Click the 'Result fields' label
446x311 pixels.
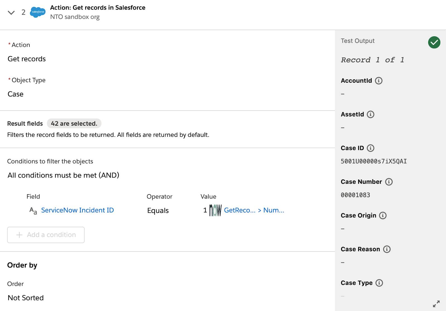coord(25,123)
